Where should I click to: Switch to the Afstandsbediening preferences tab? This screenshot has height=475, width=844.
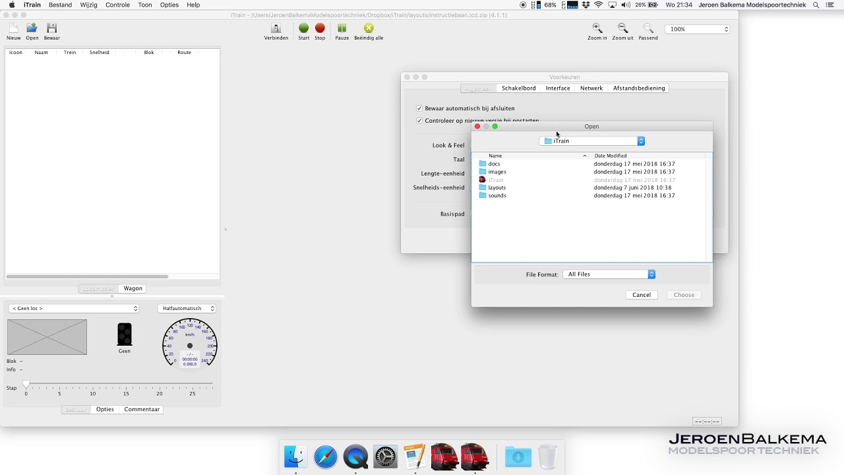[639, 88]
